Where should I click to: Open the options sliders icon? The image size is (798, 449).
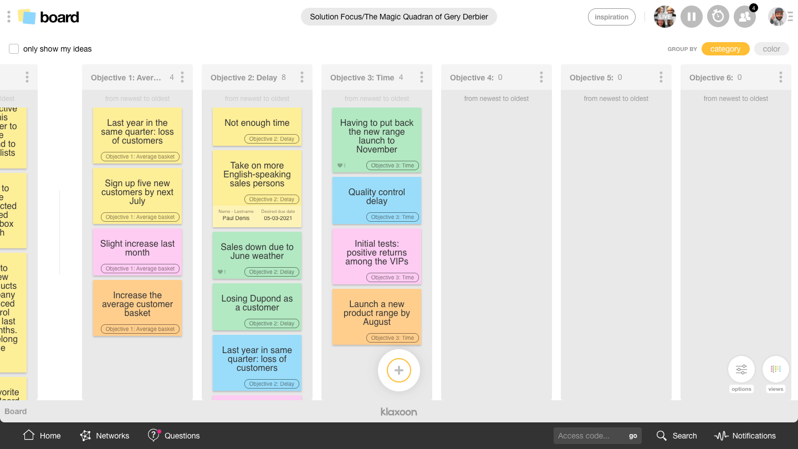(741, 370)
